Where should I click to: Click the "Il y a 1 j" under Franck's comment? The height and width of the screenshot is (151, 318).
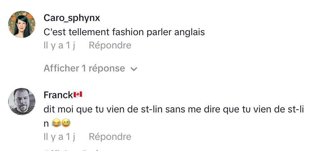tap(59, 137)
